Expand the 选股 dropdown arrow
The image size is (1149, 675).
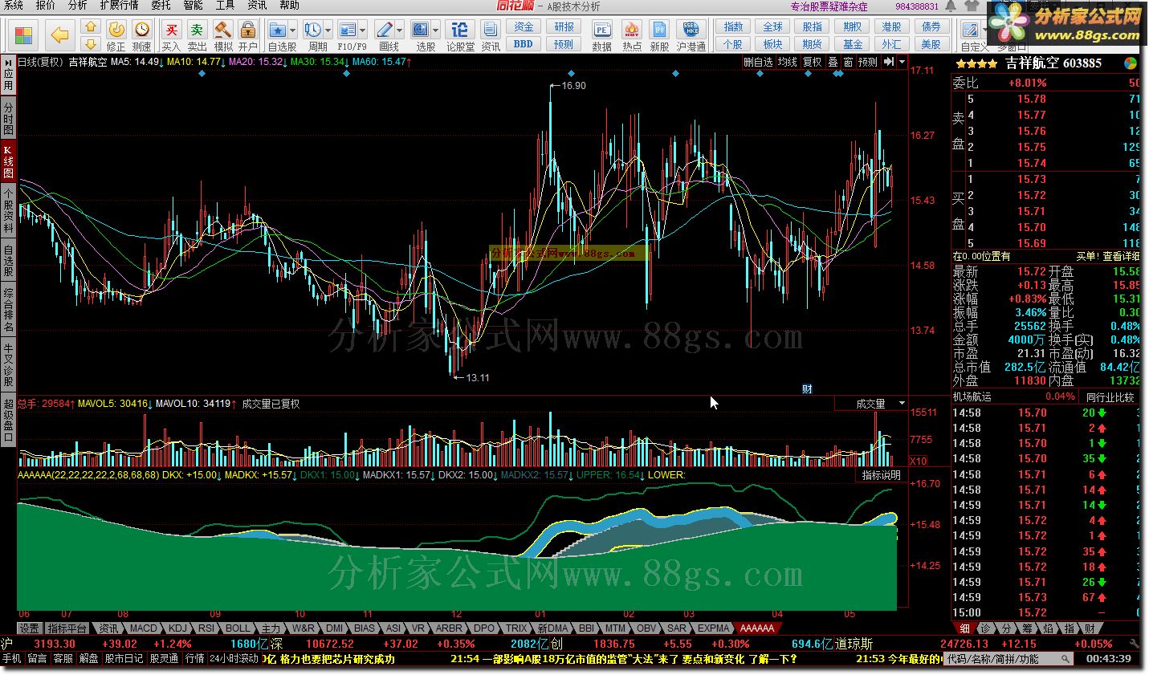pyautogui.click(x=436, y=30)
